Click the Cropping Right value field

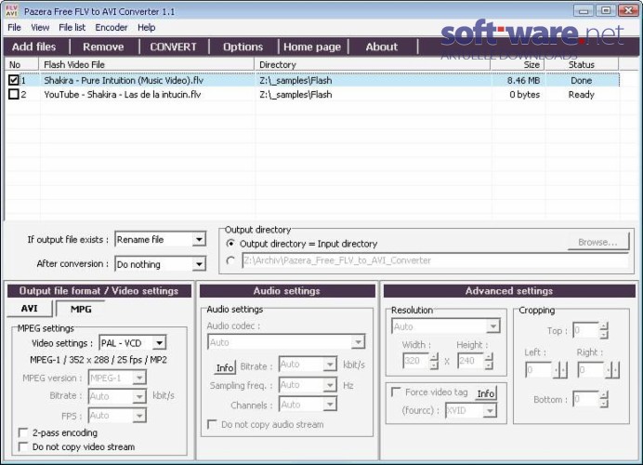click(591, 370)
